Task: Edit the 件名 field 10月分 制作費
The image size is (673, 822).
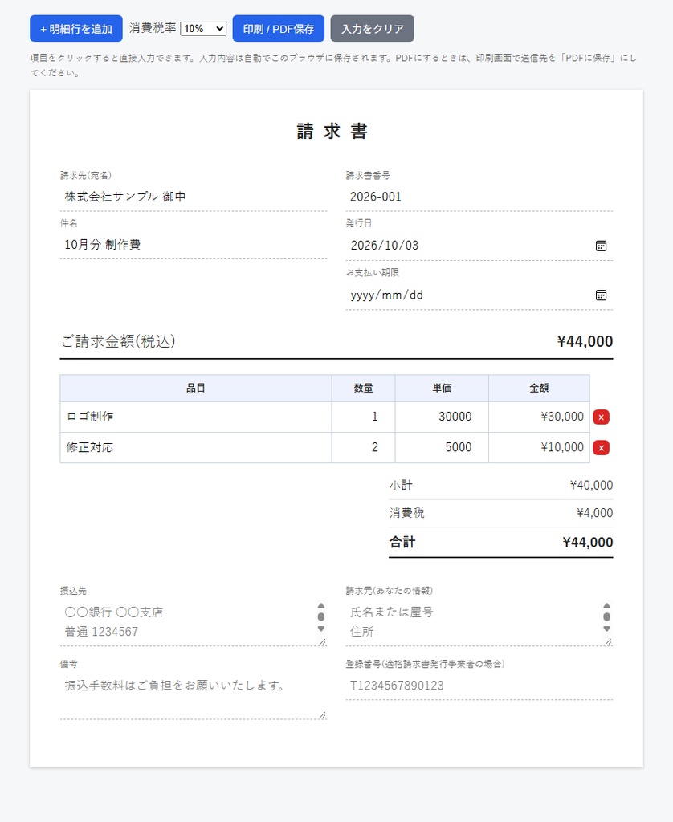Action: (193, 245)
